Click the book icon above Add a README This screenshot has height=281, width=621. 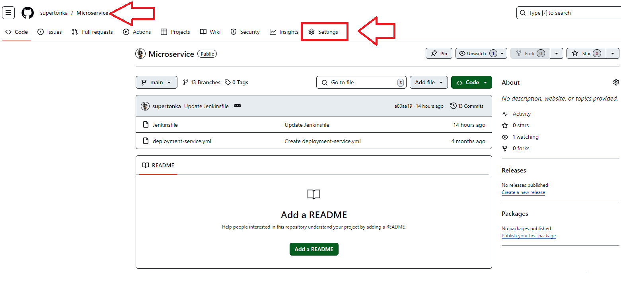pyautogui.click(x=314, y=194)
